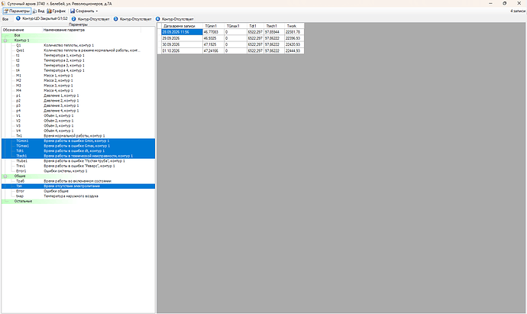Select the t1 Температура 1 row
Image resolution: width=527 pixels, height=314 pixels.
pyautogui.click(x=78, y=56)
